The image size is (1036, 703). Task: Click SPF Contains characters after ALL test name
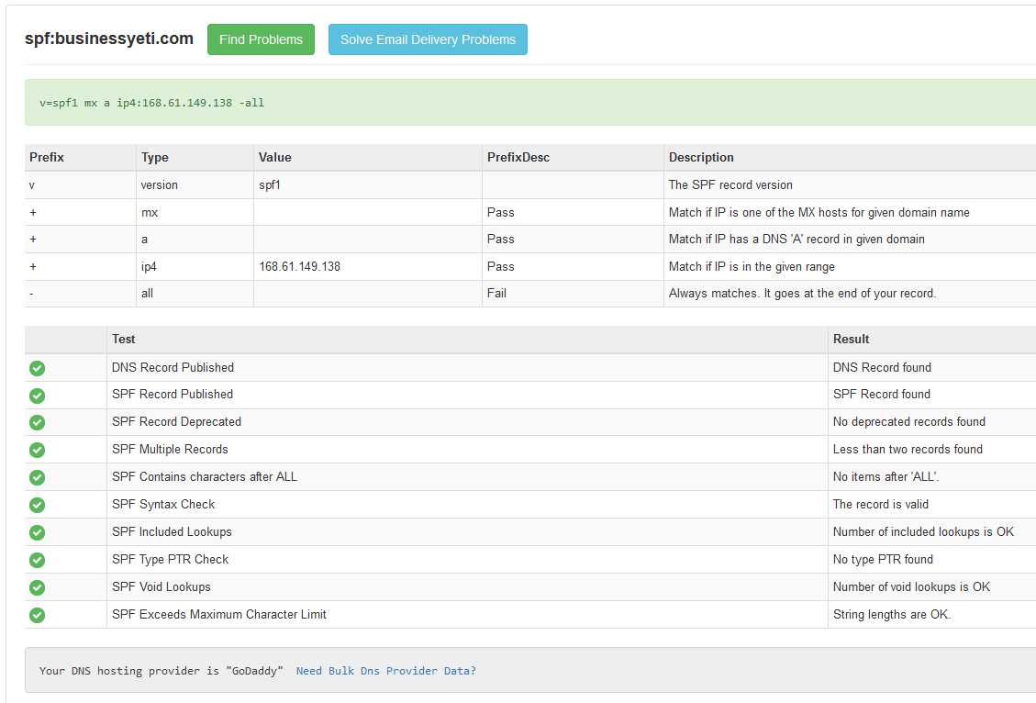(204, 477)
